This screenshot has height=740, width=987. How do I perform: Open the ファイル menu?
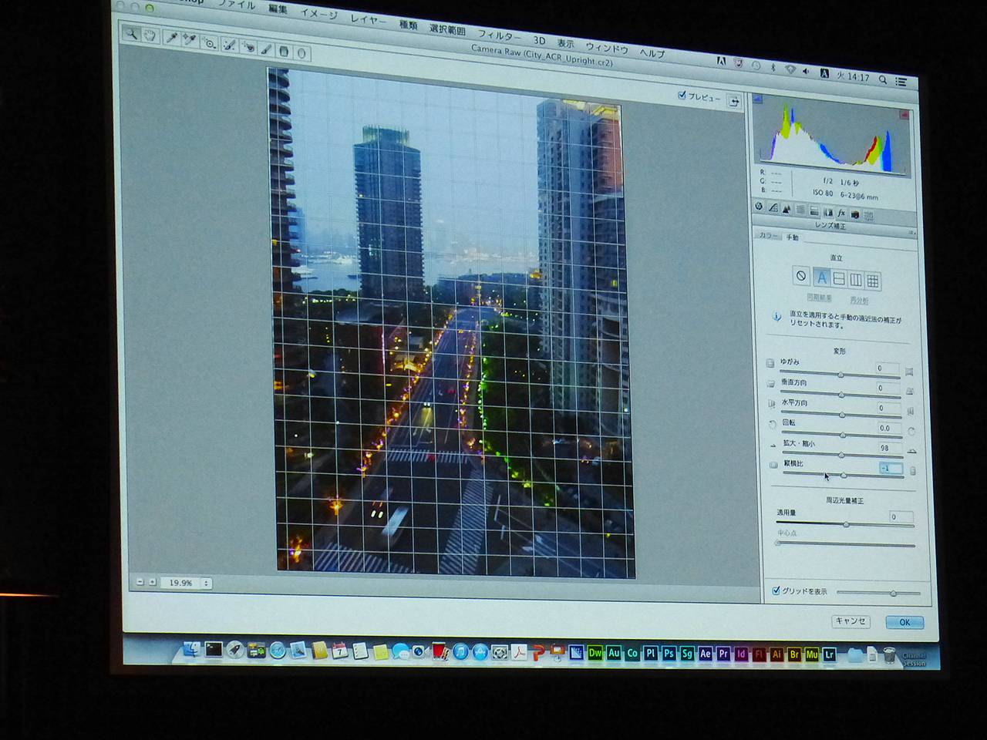[237, 5]
